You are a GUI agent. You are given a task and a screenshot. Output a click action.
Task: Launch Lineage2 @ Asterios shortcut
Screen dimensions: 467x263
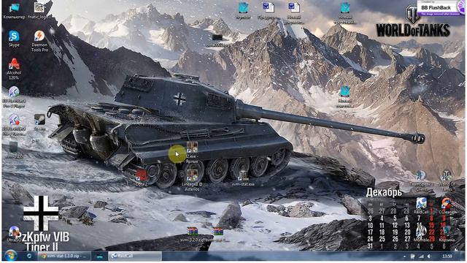point(192,180)
